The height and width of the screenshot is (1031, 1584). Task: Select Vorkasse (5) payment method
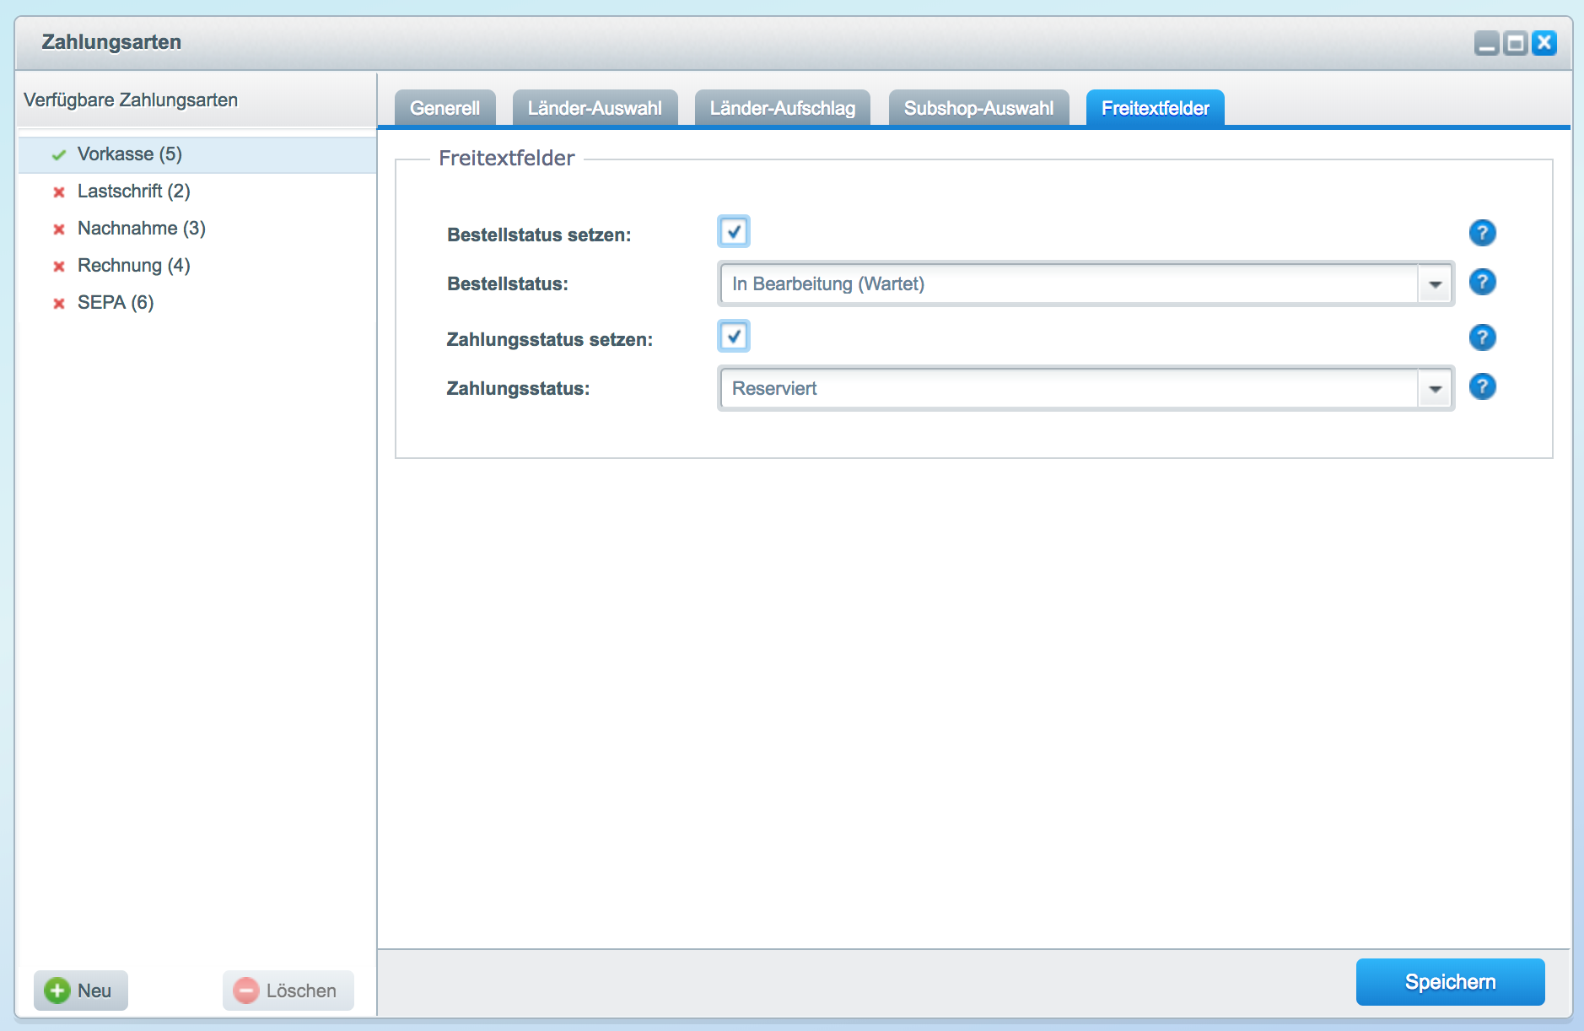pyautogui.click(x=197, y=154)
